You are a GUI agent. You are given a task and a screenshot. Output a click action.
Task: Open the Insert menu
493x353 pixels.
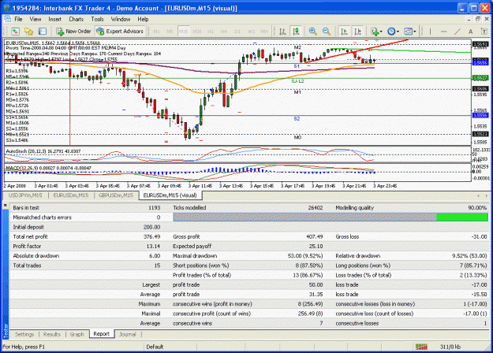(55, 19)
